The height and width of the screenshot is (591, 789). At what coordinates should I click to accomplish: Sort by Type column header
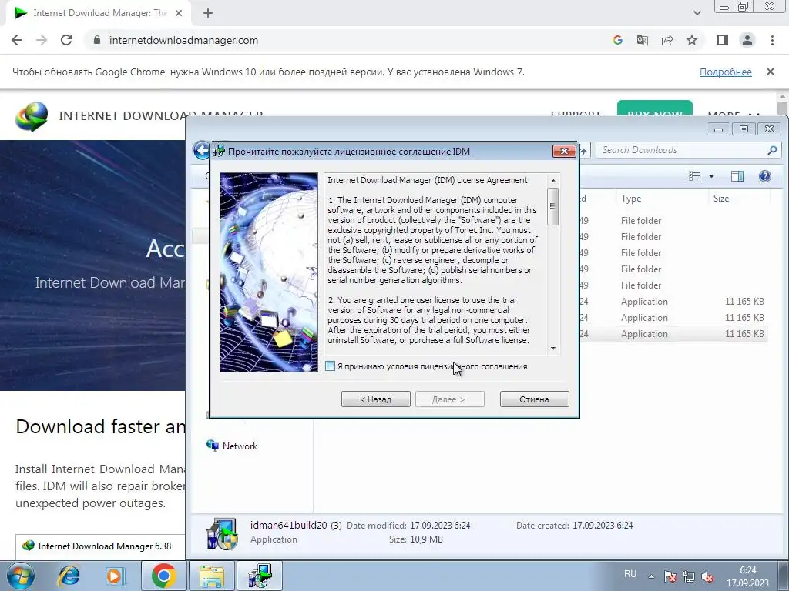pos(631,198)
